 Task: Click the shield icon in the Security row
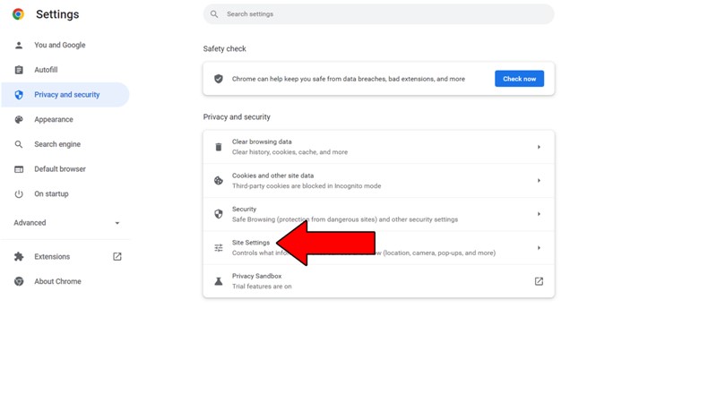click(219, 214)
